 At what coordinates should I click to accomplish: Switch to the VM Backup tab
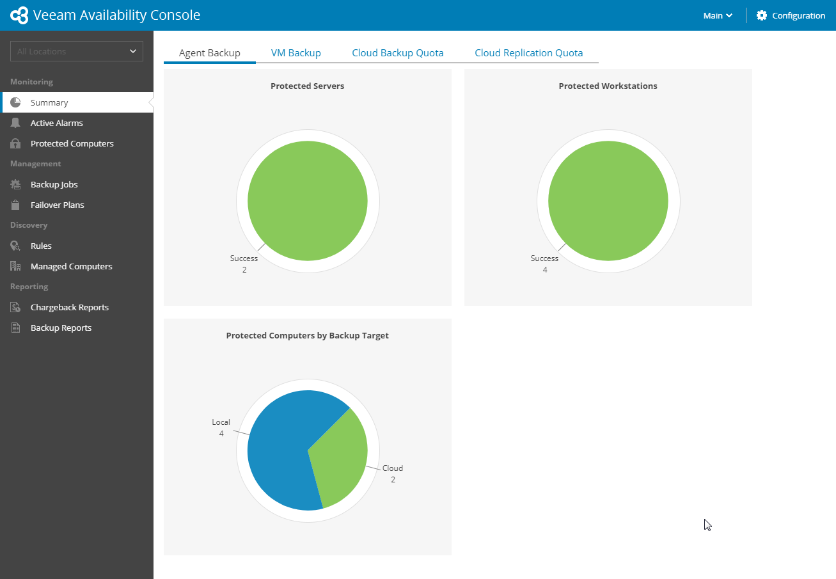coord(296,53)
